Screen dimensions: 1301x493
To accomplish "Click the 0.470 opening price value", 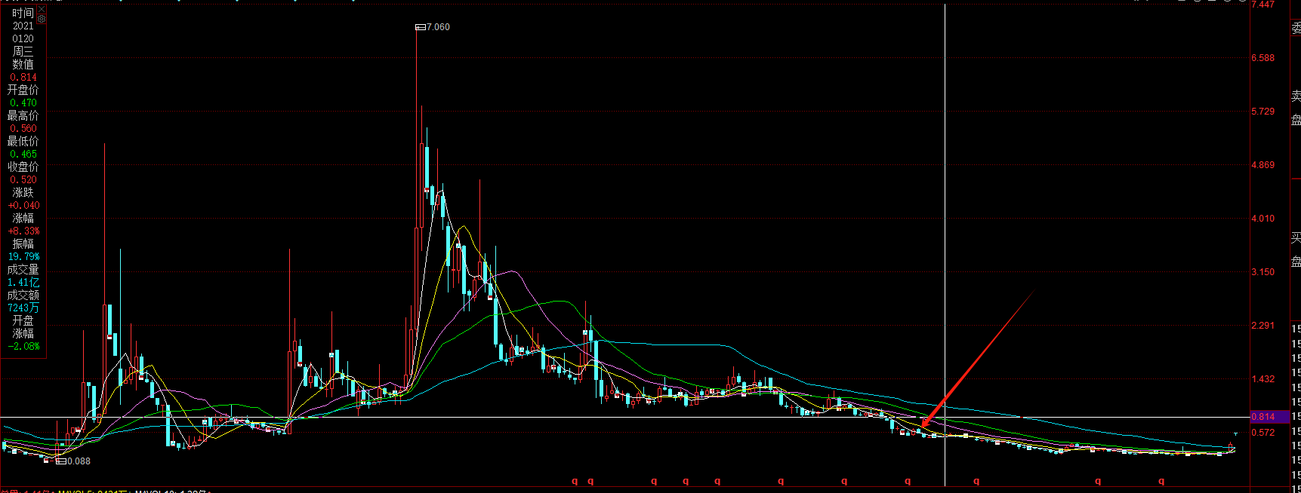I will pyautogui.click(x=23, y=103).
